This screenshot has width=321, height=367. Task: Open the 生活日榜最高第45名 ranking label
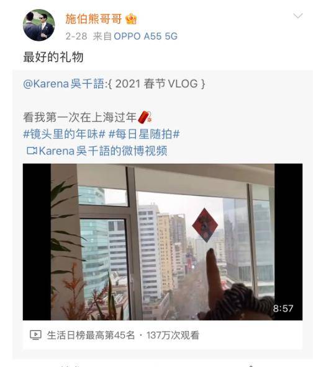tap(91, 335)
